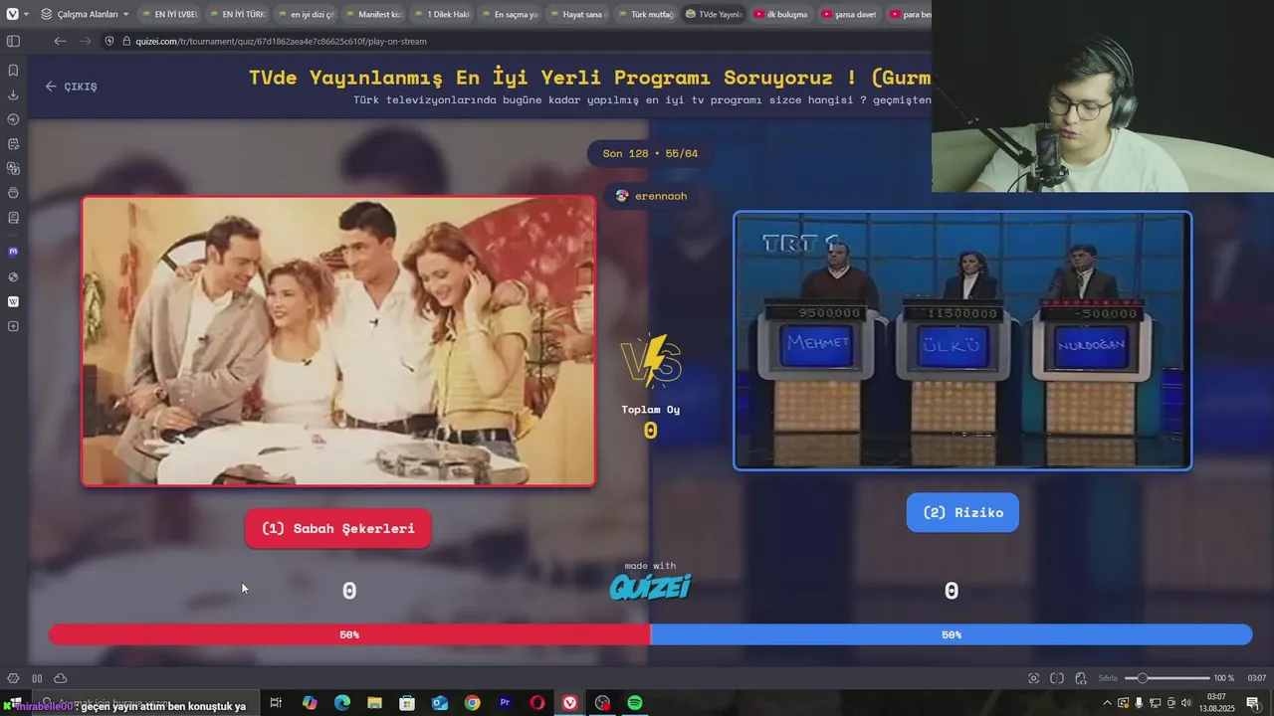Screen dimensions: 1274x716
Task: Toggle tab tiling in status bar
Action: point(37,678)
